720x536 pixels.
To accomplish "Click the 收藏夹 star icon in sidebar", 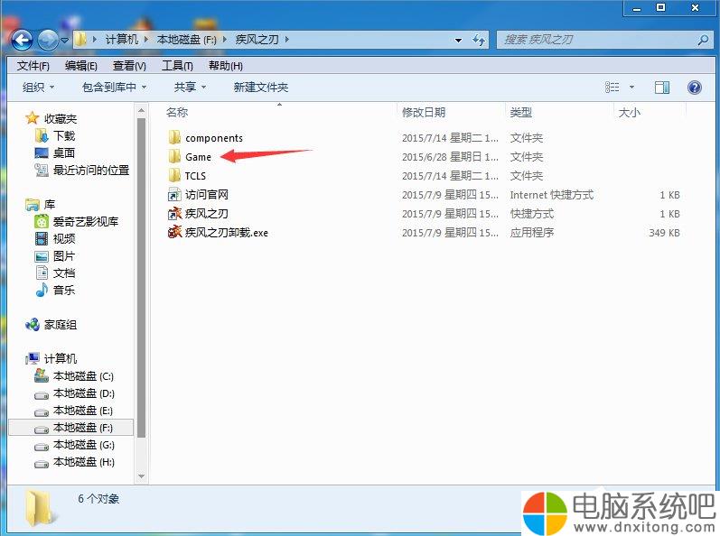I will pos(32,118).
